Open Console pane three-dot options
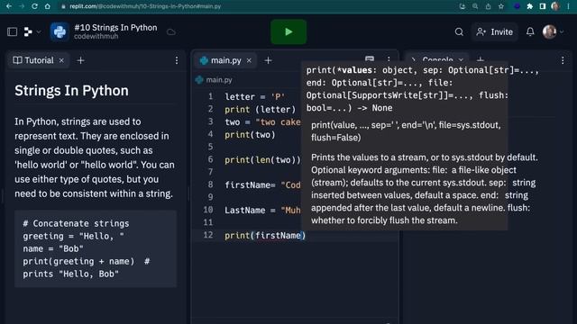 [563, 60]
